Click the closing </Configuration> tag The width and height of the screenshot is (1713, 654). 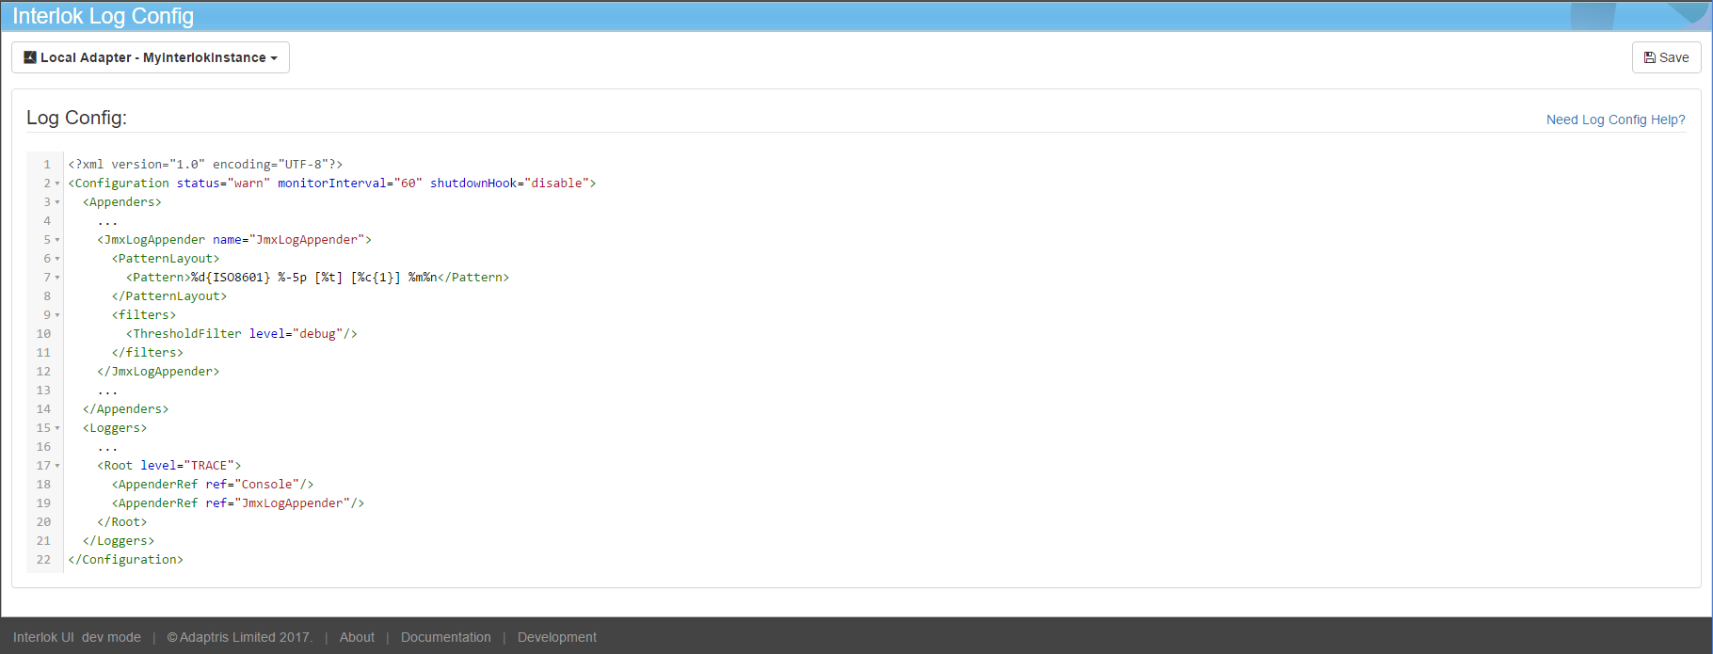tap(126, 559)
